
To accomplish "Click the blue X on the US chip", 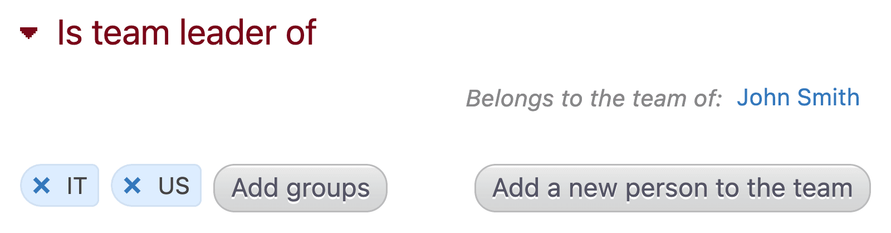I will 132,186.
